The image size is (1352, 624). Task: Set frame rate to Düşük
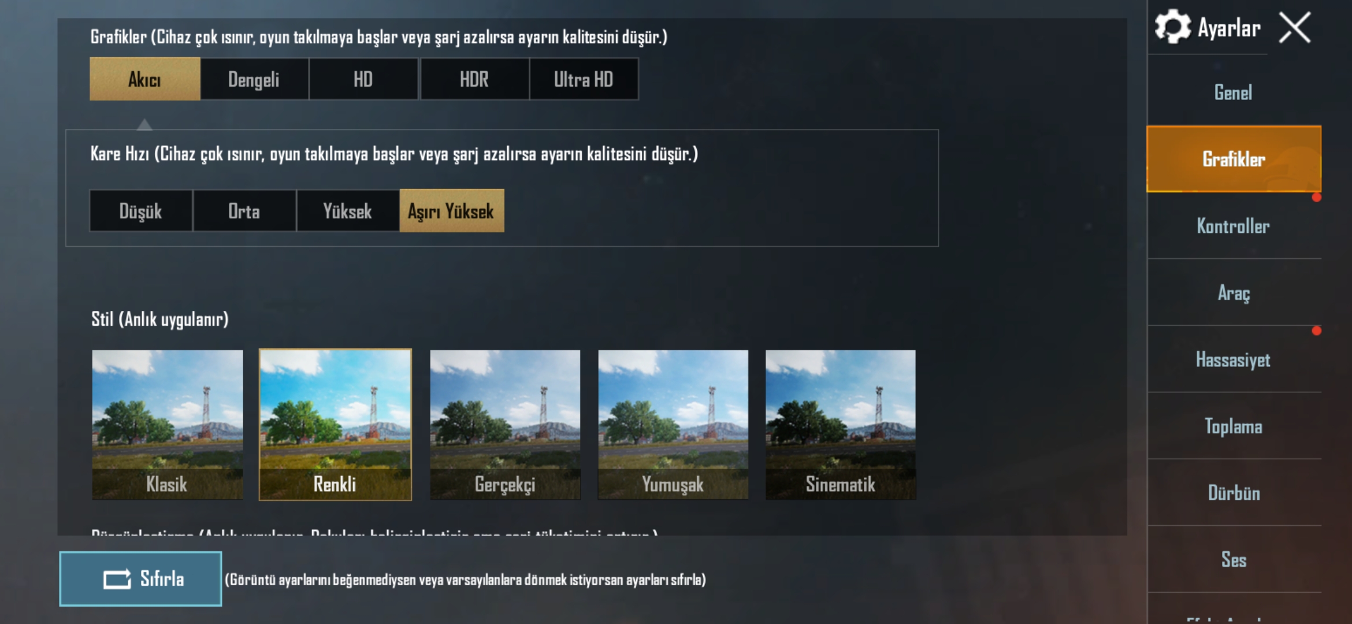(140, 211)
